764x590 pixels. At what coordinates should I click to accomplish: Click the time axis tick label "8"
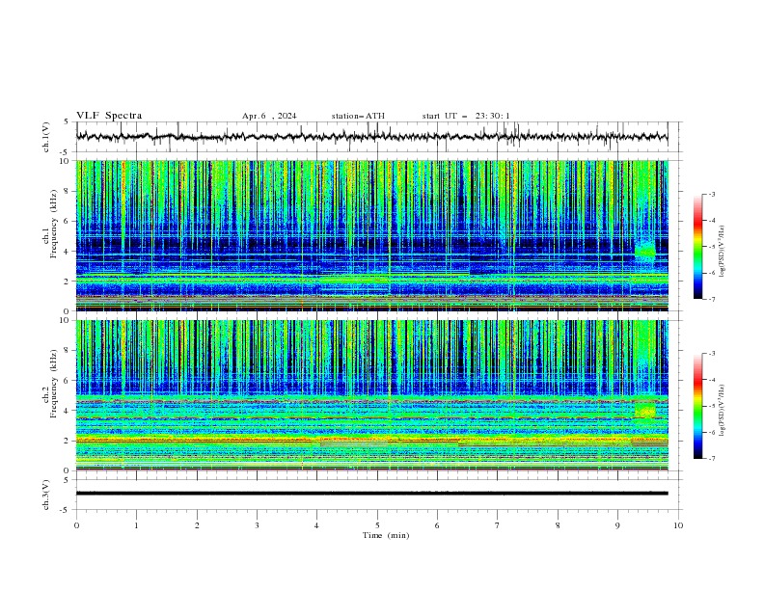coord(558,525)
